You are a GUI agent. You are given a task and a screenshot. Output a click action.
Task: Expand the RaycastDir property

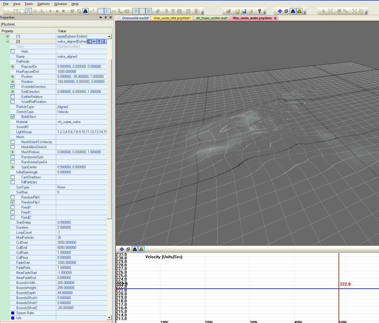(13, 67)
